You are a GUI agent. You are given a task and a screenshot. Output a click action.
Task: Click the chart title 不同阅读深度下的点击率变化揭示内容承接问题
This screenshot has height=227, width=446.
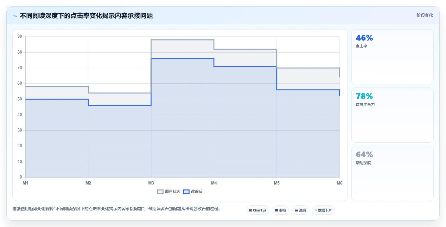86,16
